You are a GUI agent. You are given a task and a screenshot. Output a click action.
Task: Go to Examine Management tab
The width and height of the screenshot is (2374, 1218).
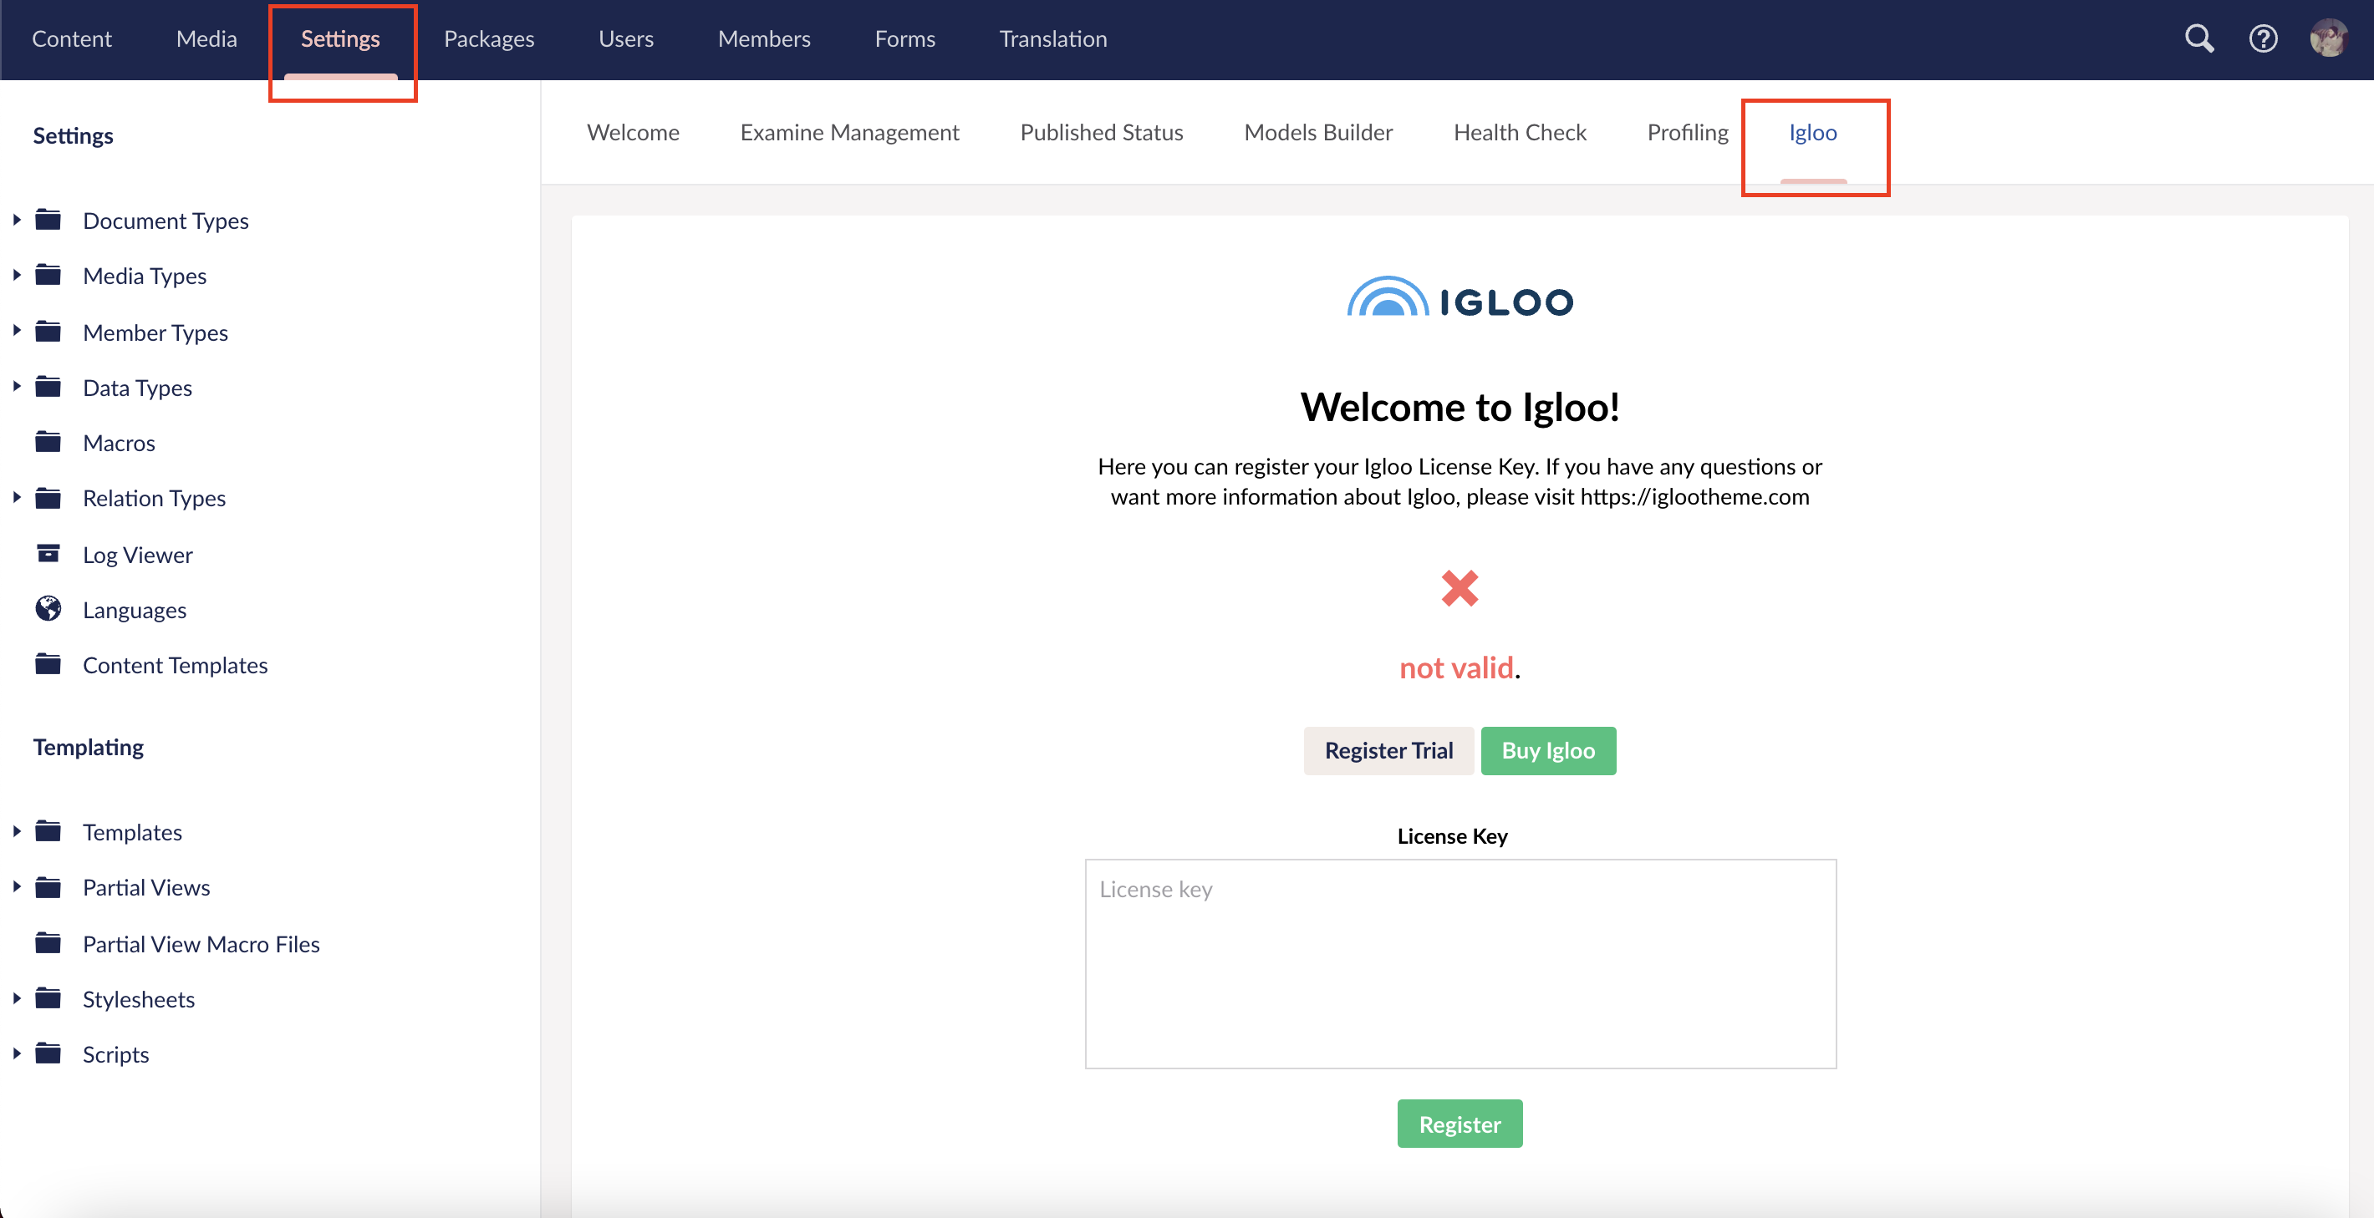[x=848, y=133]
